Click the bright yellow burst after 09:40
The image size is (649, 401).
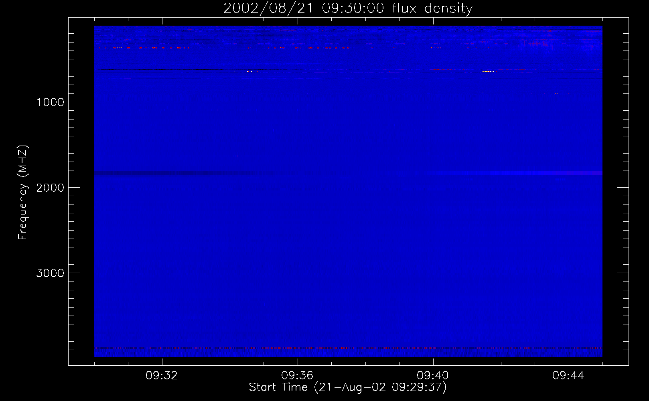pos(488,71)
